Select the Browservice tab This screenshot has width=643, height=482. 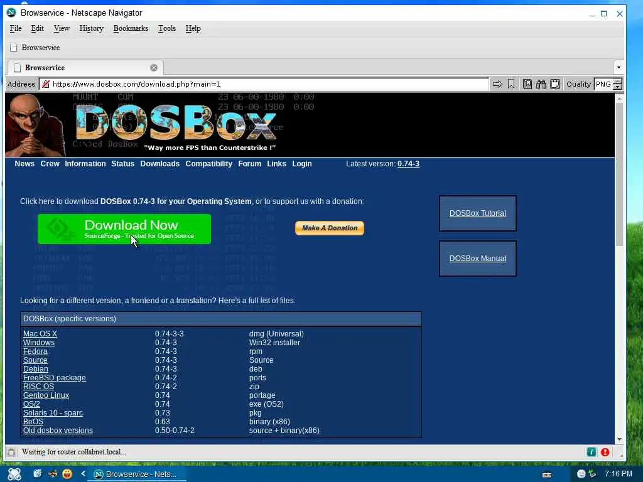(x=85, y=68)
